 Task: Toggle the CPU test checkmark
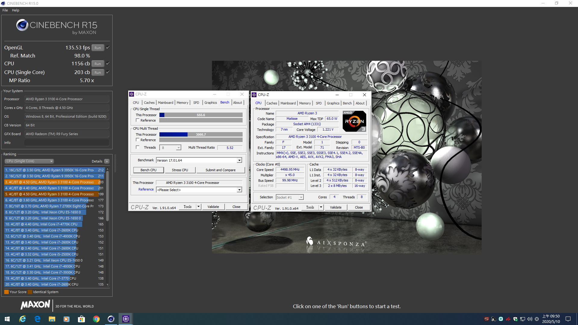[108, 63]
